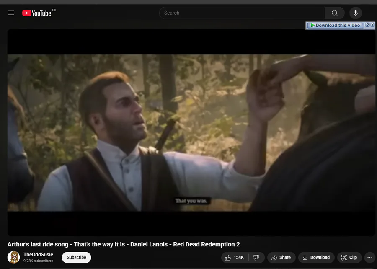Go to YouTube home via logo
This screenshot has width=377, height=269.
(x=37, y=13)
